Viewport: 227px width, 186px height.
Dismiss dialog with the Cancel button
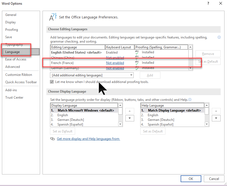[x=214, y=179]
